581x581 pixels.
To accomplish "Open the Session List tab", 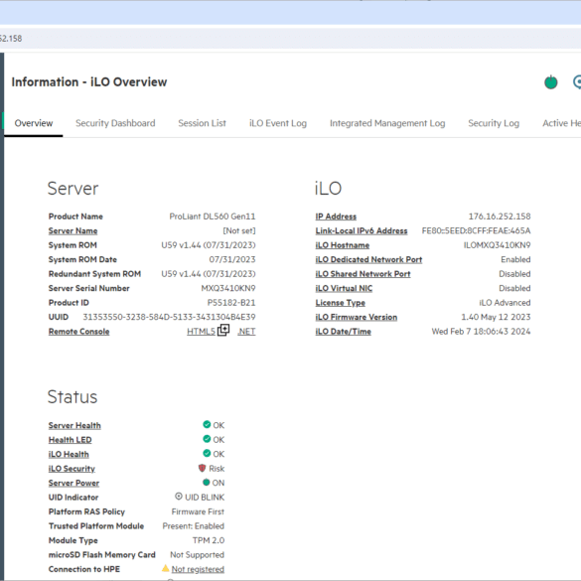I will (202, 123).
